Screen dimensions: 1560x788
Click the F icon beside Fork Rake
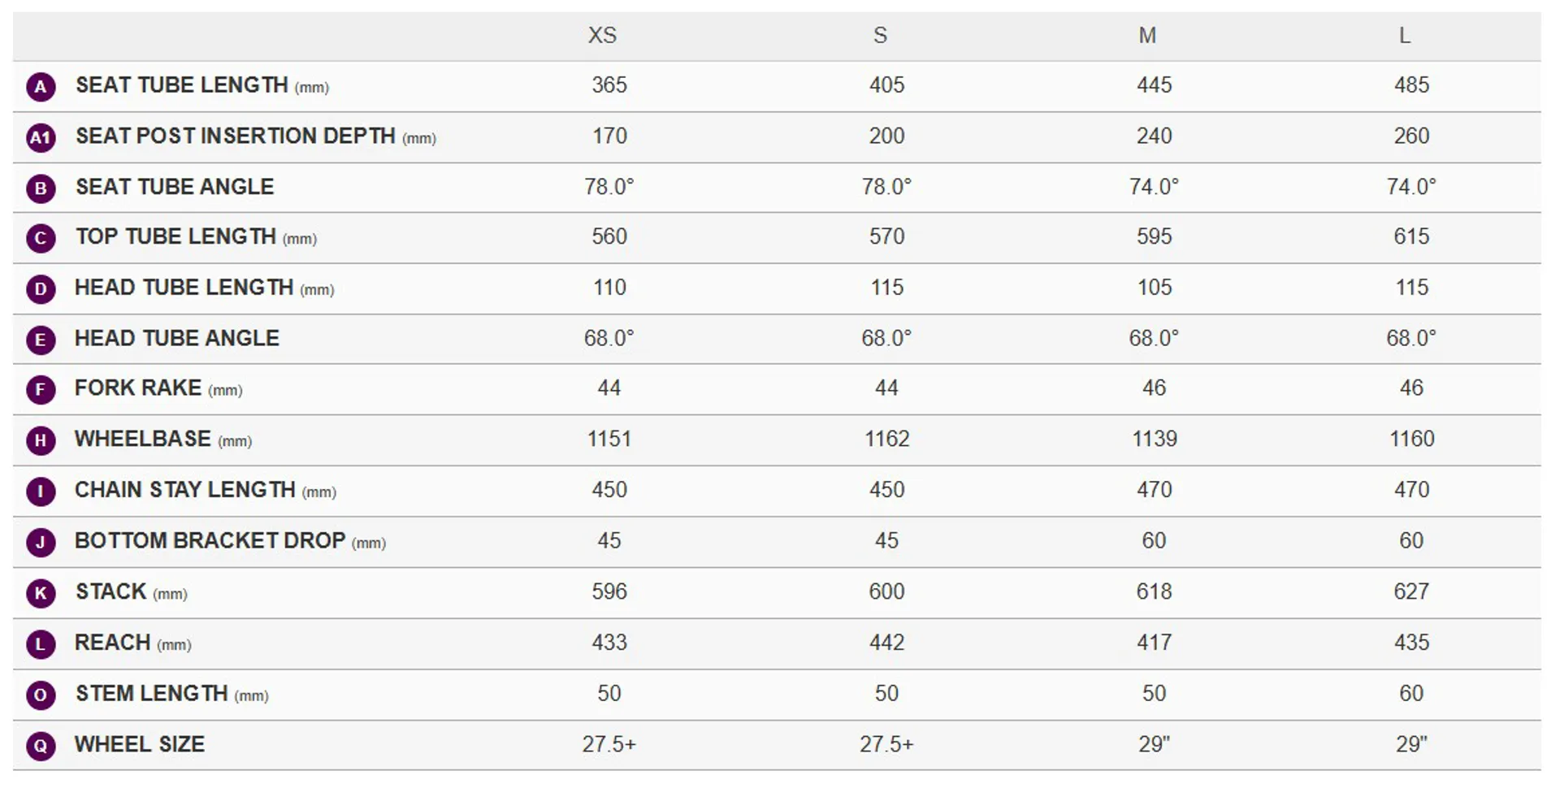point(41,390)
